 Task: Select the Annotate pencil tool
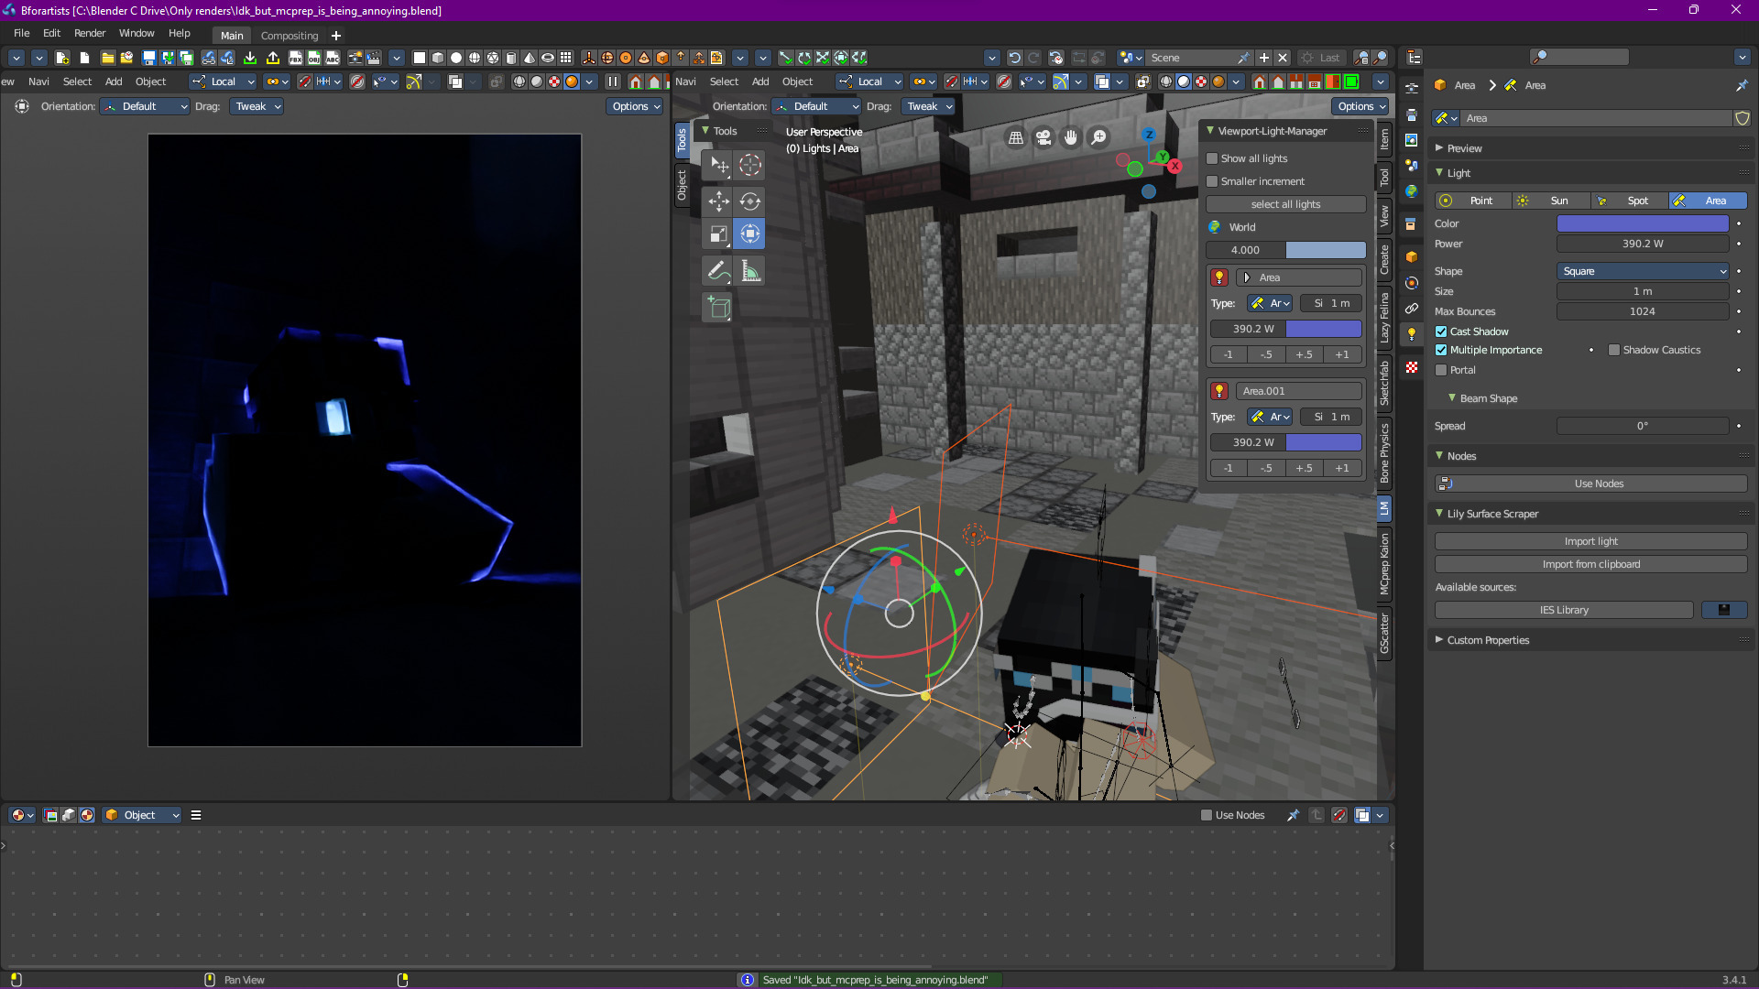click(x=718, y=271)
